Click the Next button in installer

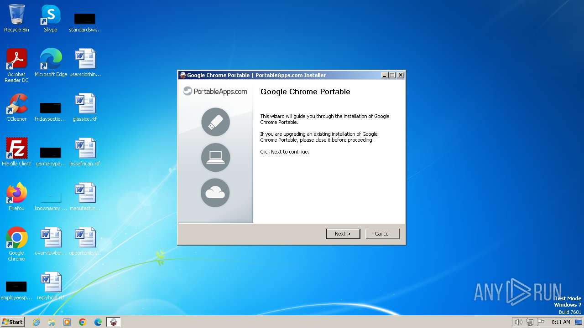coord(343,234)
